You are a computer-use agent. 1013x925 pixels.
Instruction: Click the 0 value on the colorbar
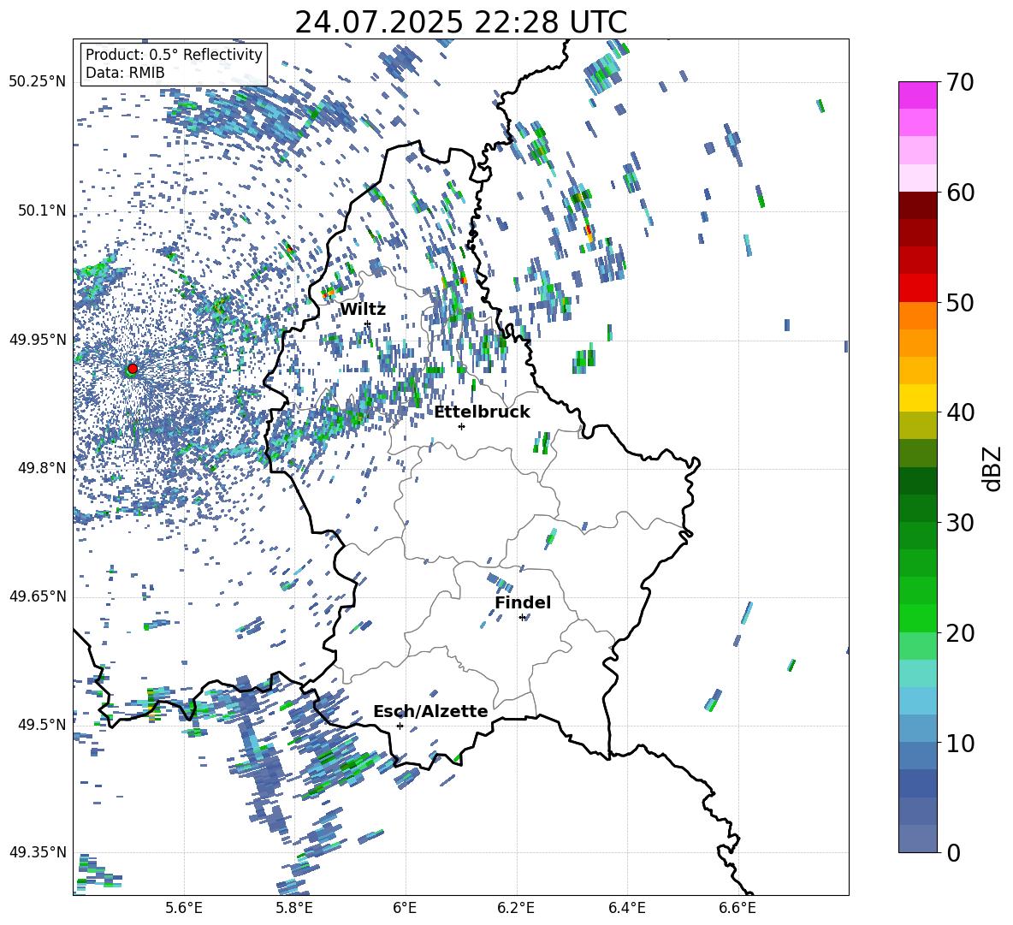click(x=953, y=852)
